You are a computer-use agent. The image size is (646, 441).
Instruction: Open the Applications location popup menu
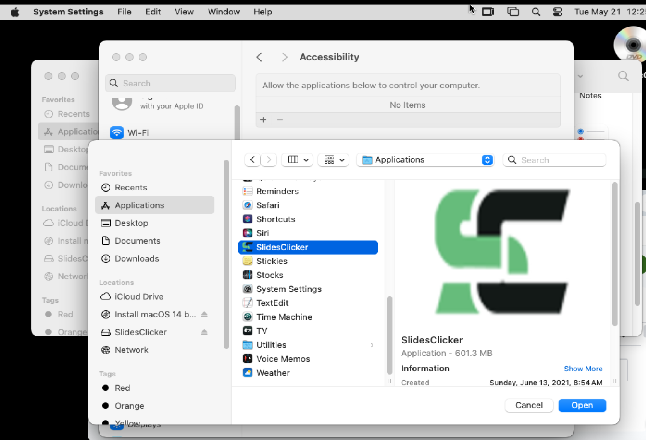pyautogui.click(x=425, y=160)
